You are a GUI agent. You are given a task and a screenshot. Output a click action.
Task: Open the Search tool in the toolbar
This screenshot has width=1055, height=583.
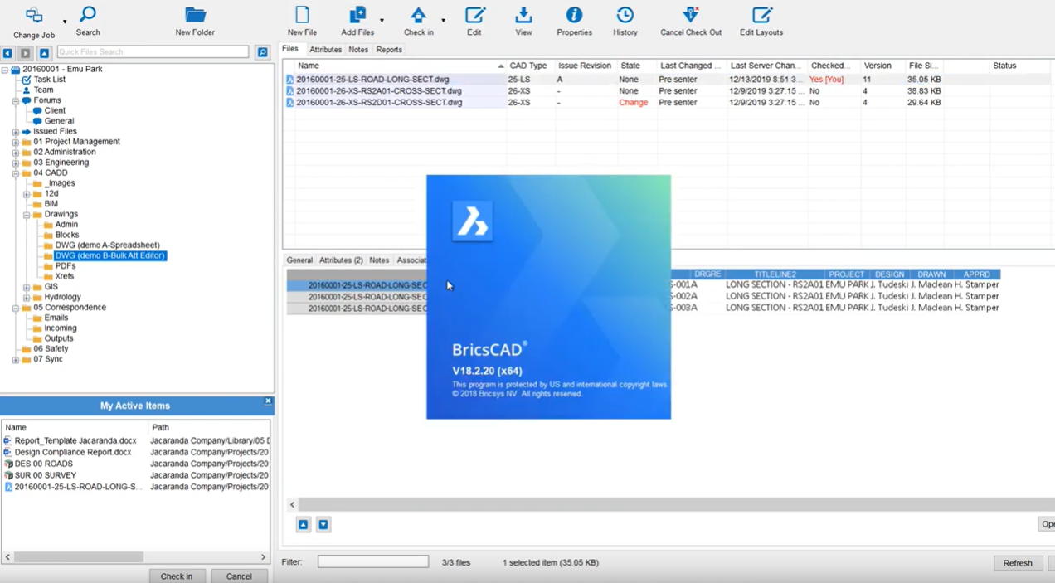88,15
